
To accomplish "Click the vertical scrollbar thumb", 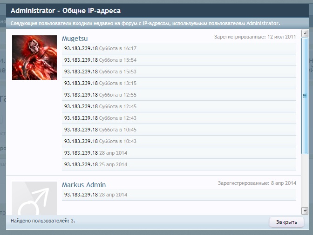I will pos(305,96).
